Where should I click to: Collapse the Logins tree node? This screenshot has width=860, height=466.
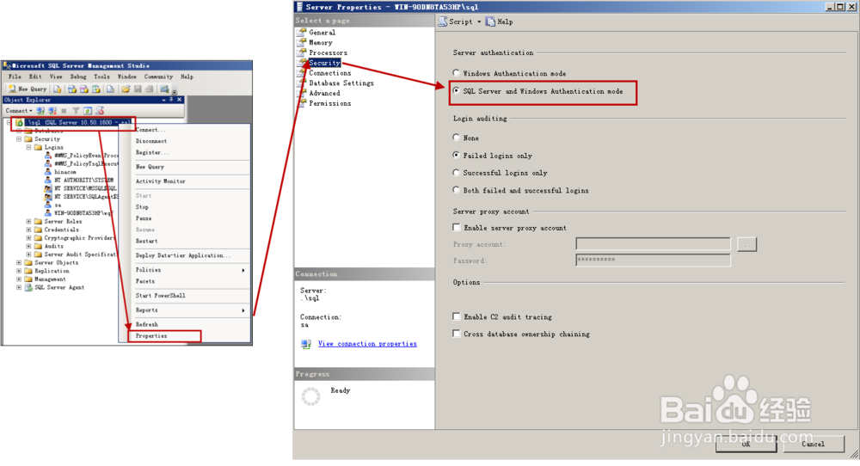[28, 148]
